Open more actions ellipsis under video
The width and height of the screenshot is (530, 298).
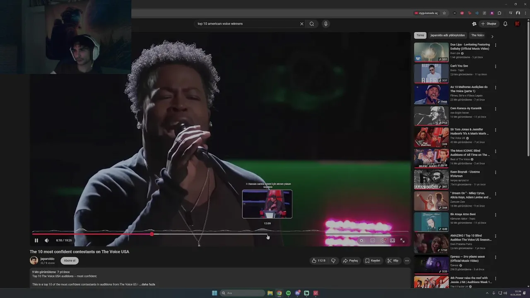407,261
